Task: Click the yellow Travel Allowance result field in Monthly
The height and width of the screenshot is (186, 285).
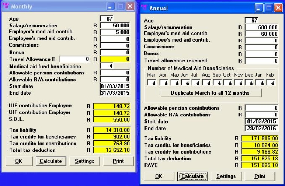Action: tap(115, 59)
